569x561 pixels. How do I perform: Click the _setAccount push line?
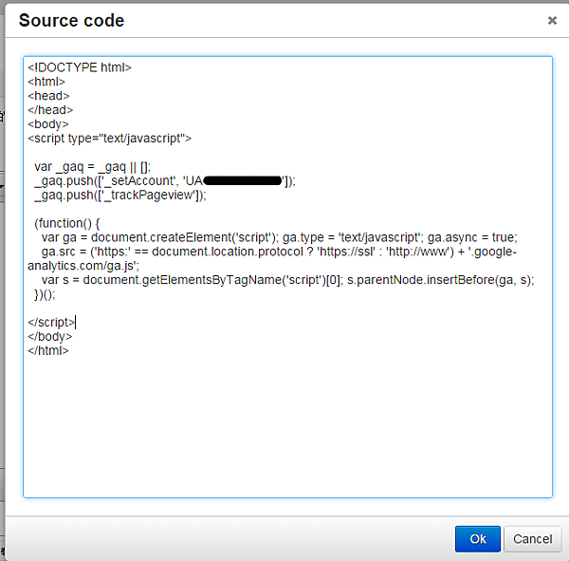click(165, 181)
